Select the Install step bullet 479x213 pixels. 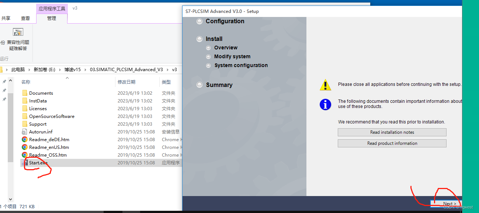[x=199, y=39]
